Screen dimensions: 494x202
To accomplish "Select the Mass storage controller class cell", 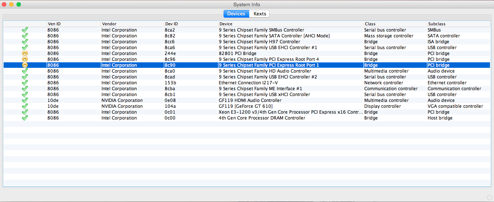I will click(389, 36).
